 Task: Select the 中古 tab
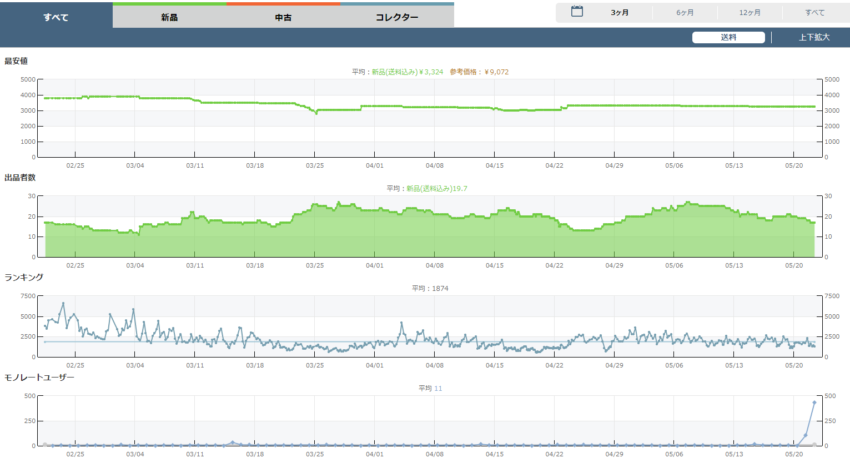[x=283, y=17]
